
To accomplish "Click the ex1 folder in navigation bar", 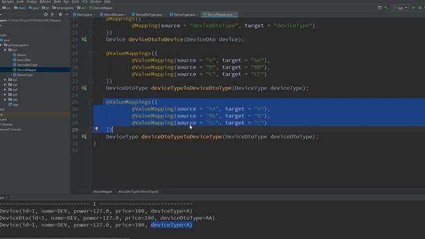I will [81, 8].
